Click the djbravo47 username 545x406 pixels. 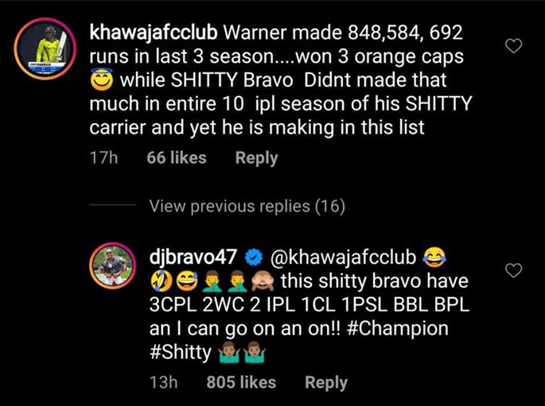(193, 258)
